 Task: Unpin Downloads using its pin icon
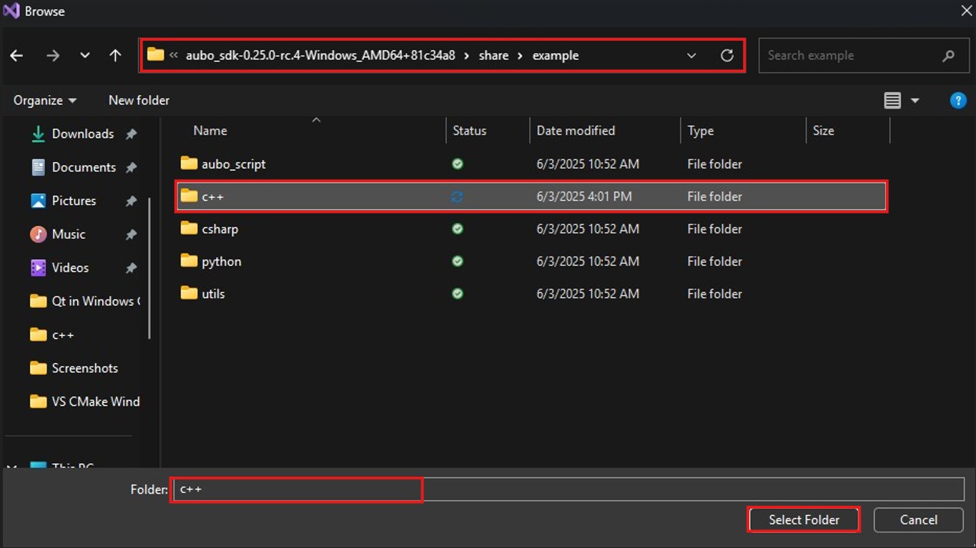coord(132,134)
